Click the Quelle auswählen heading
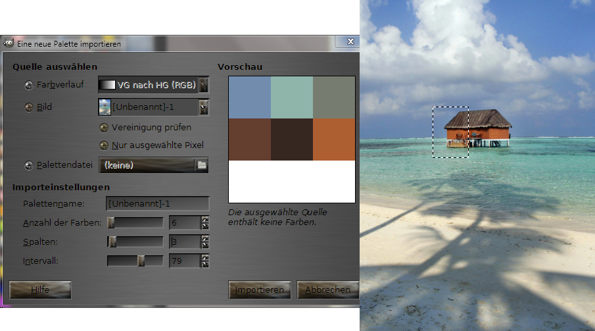The width and height of the screenshot is (595, 331). coord(55,67)
